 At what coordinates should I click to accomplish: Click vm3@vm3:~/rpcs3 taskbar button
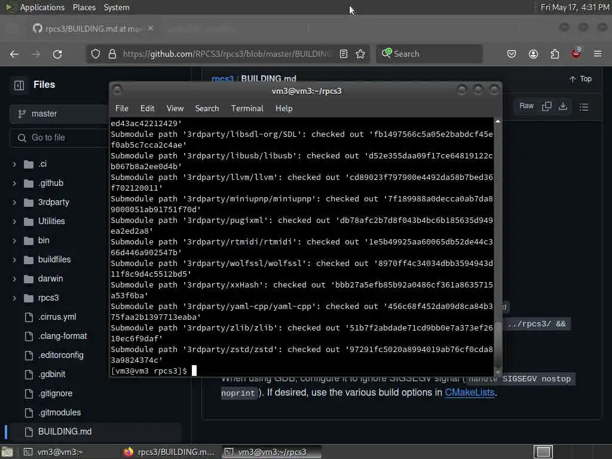272,452
